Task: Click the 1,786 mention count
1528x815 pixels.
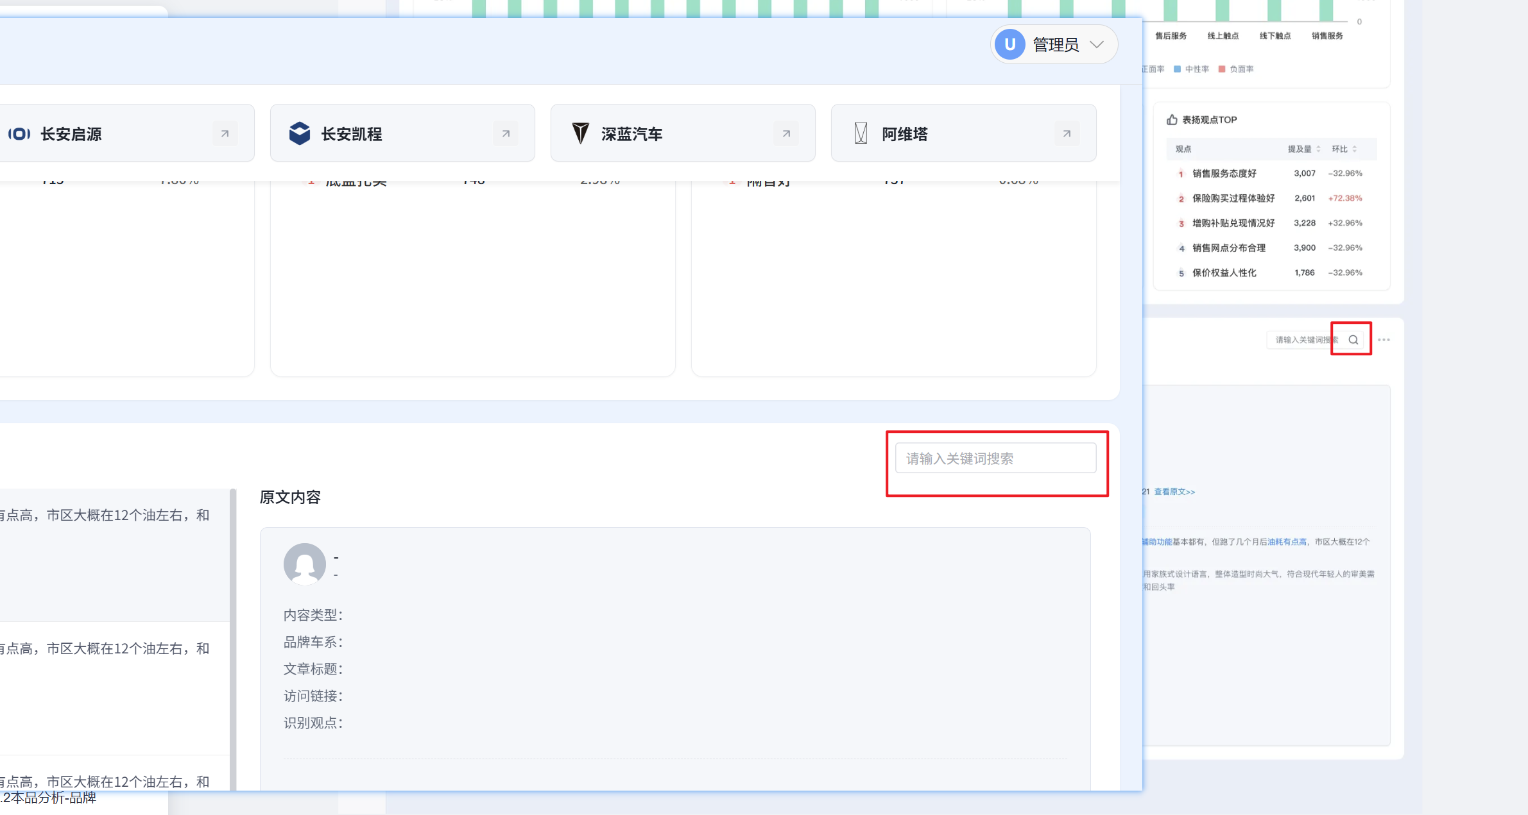Action: [x=1305, y=273]
